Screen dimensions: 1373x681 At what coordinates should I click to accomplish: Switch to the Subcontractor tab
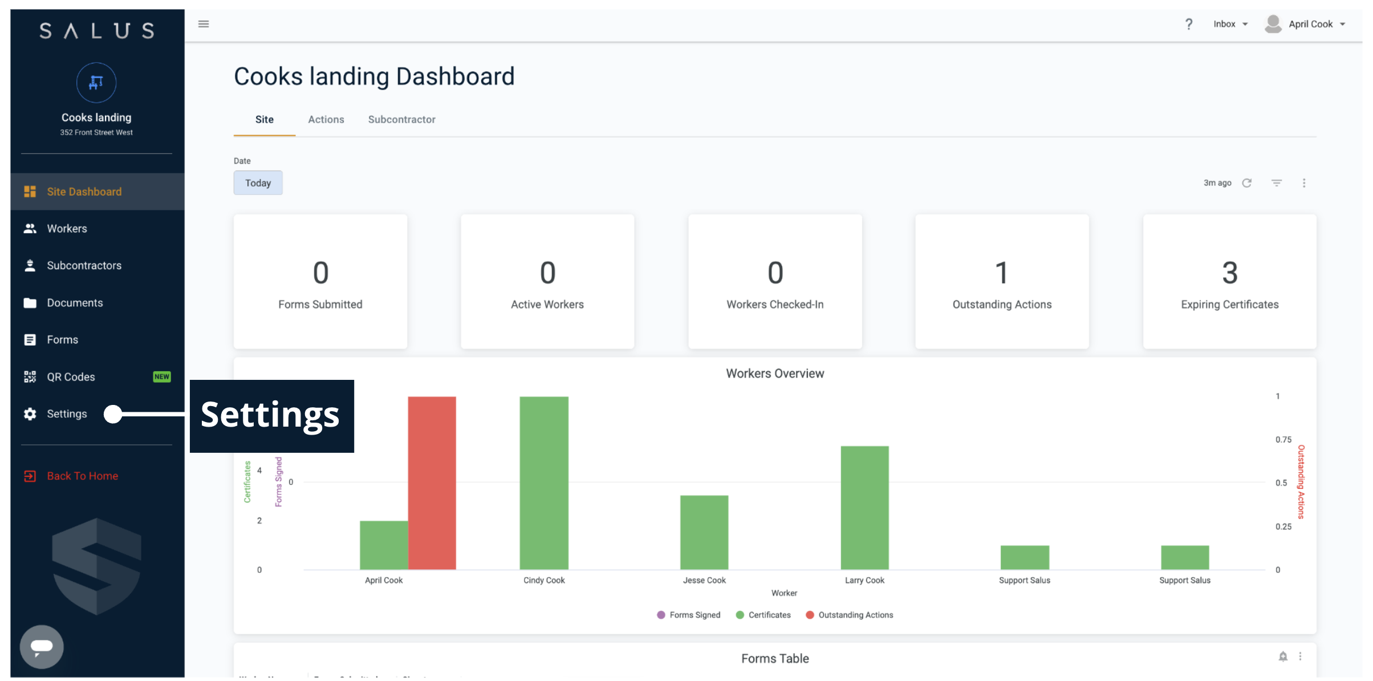coord(401,120)
